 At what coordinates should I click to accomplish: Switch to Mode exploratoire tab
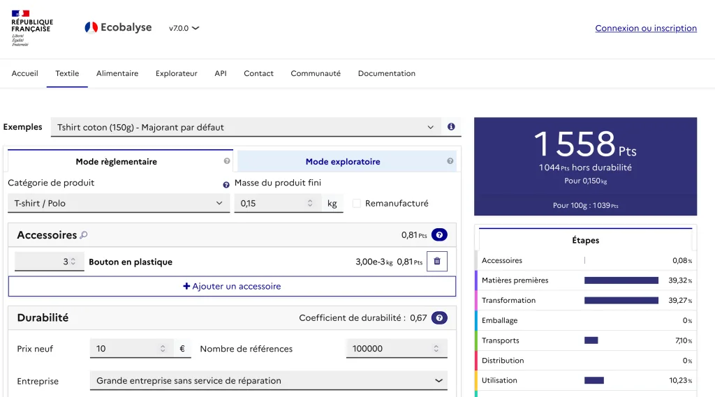click(x=343, y=161)
